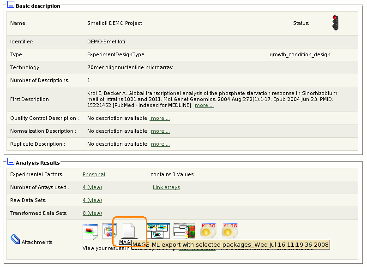
Task: Select the identifier 'DEMO:Smeliloti'
Action: tap(106, 42)
